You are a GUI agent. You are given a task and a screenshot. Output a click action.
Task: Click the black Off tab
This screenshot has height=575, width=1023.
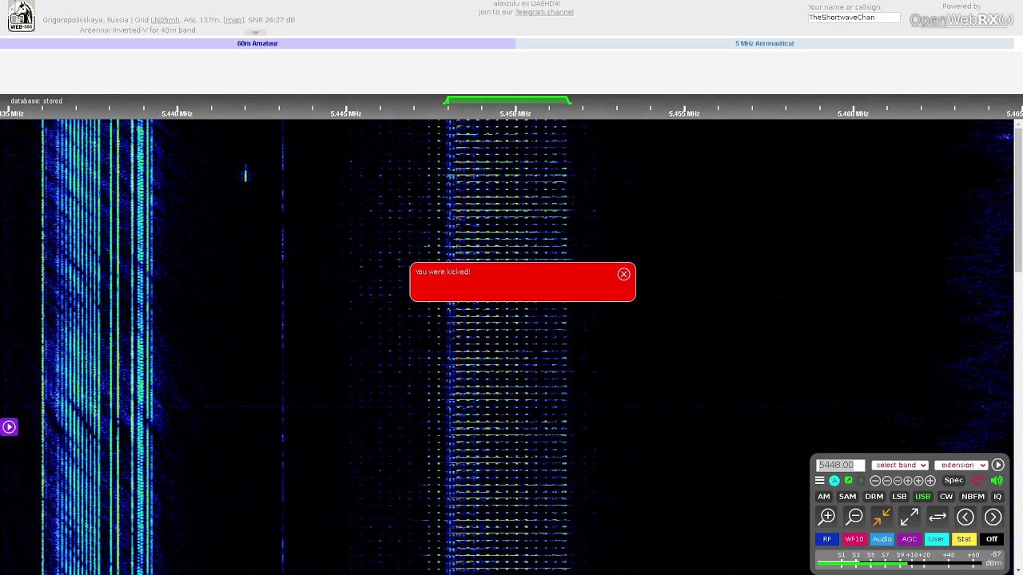pos(991,539)
